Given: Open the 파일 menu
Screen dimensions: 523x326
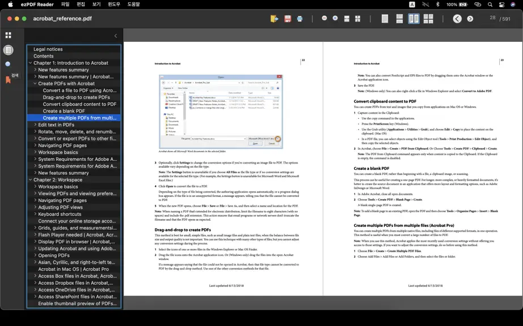Looking at the screenshot, I should (x=65, y=5).
